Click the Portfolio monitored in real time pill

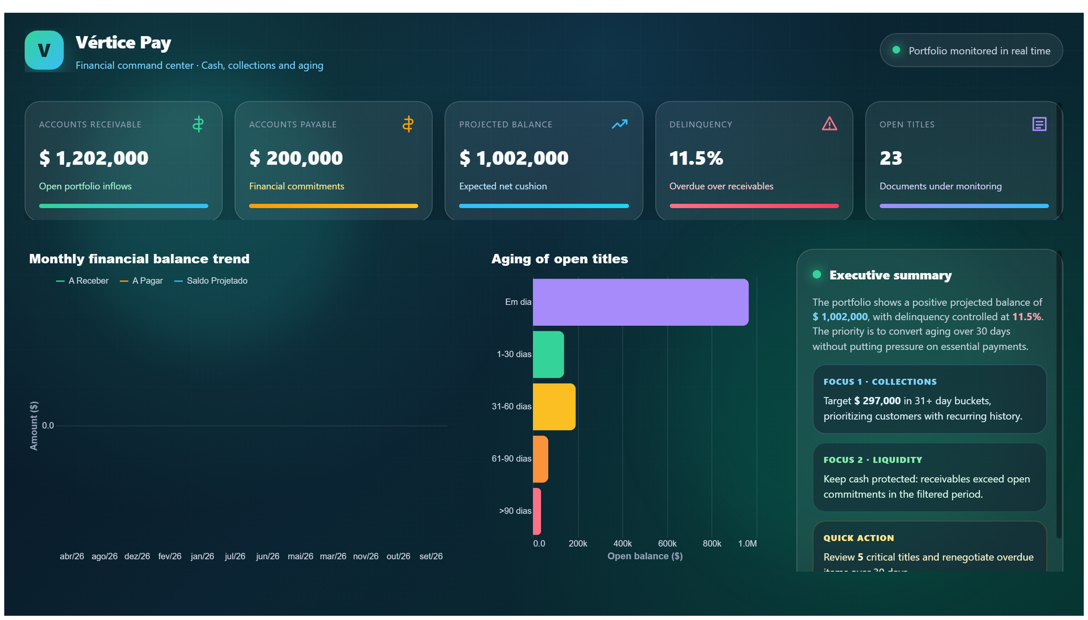[x=971, y=50]
